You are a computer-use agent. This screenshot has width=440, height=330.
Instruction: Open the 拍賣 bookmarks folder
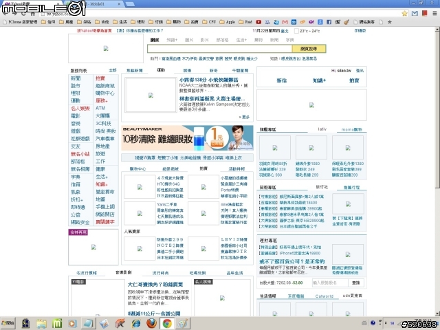(192, 22)
